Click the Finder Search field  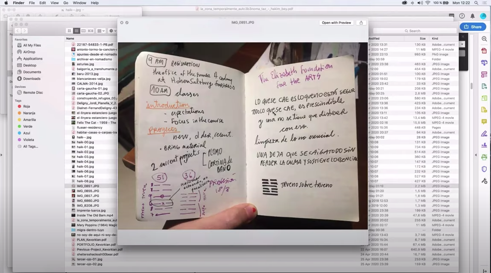[x=415, y=31]
